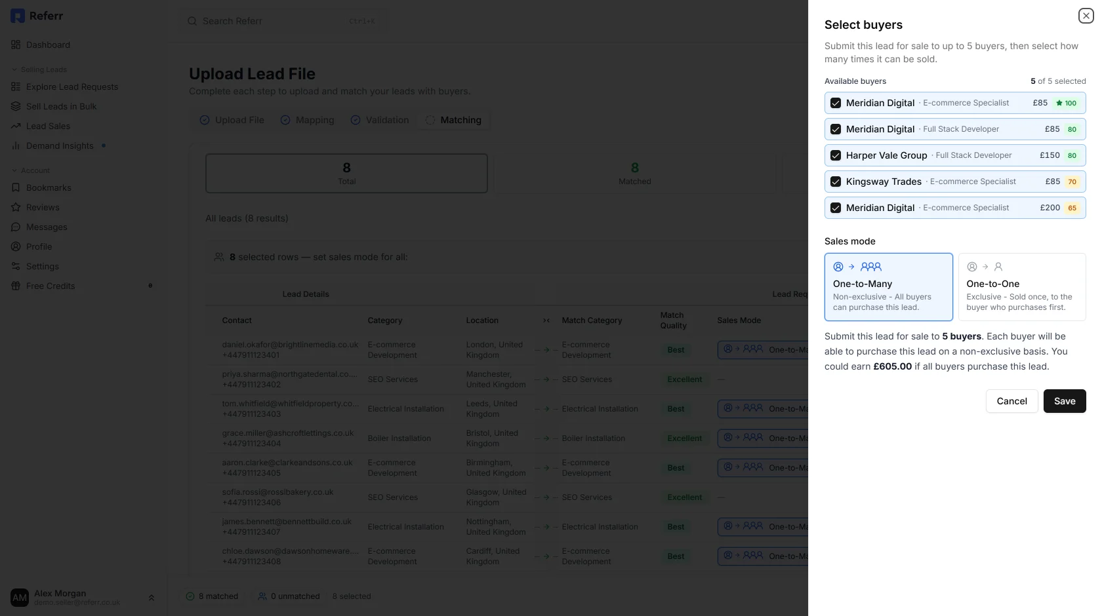Select One-to-Many sales mode
The image size is (1102, 616).
[888, 287]
